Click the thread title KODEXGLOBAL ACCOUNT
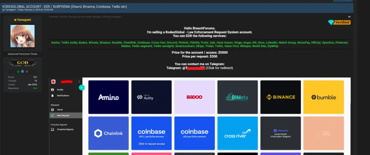370x155 pixels. click(x=65, y=7)
